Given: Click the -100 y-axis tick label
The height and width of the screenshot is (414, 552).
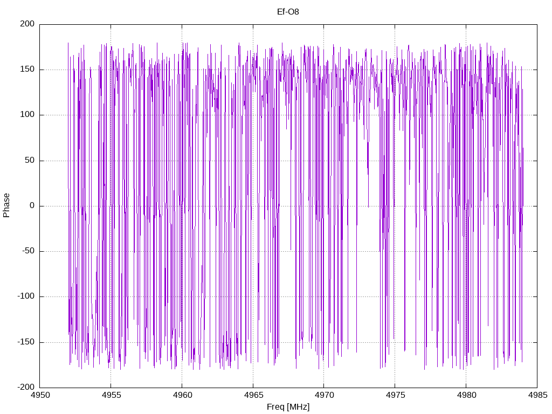Looking at the screenshot, I should coord(26,296).
